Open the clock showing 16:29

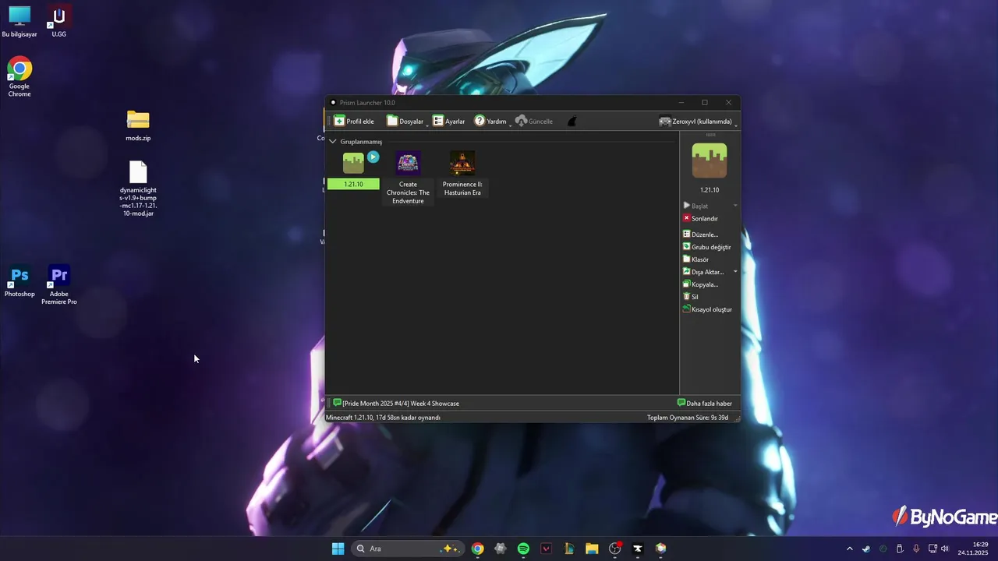pyautogui.click(x=973, y=549)
